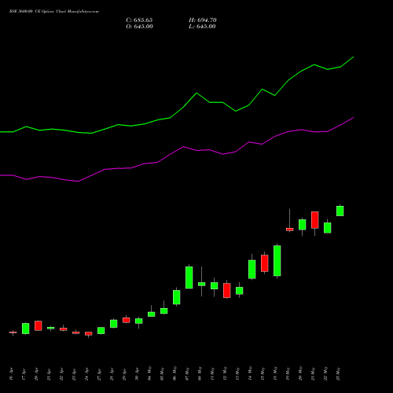Viewport: 393px width, 393px height.
Task: Select the green candlestick for 17 Apr
Action: coord(26,329)
